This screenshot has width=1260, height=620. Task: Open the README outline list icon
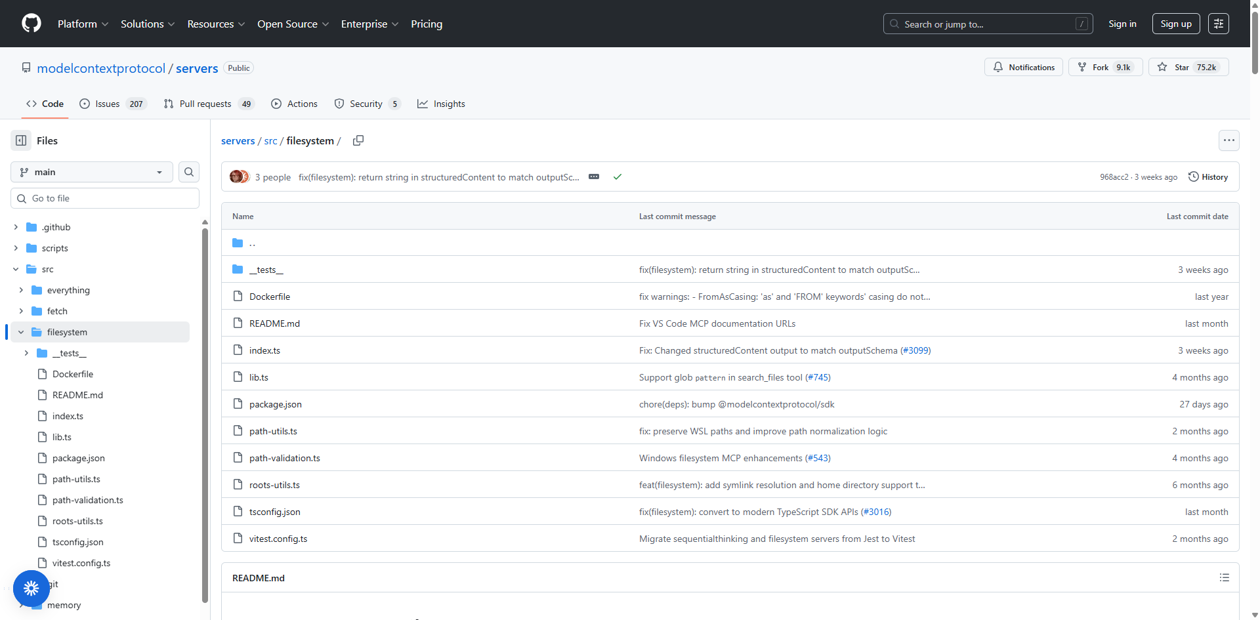1225,577
